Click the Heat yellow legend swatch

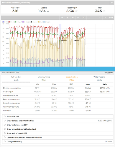[x=39, y=22]
